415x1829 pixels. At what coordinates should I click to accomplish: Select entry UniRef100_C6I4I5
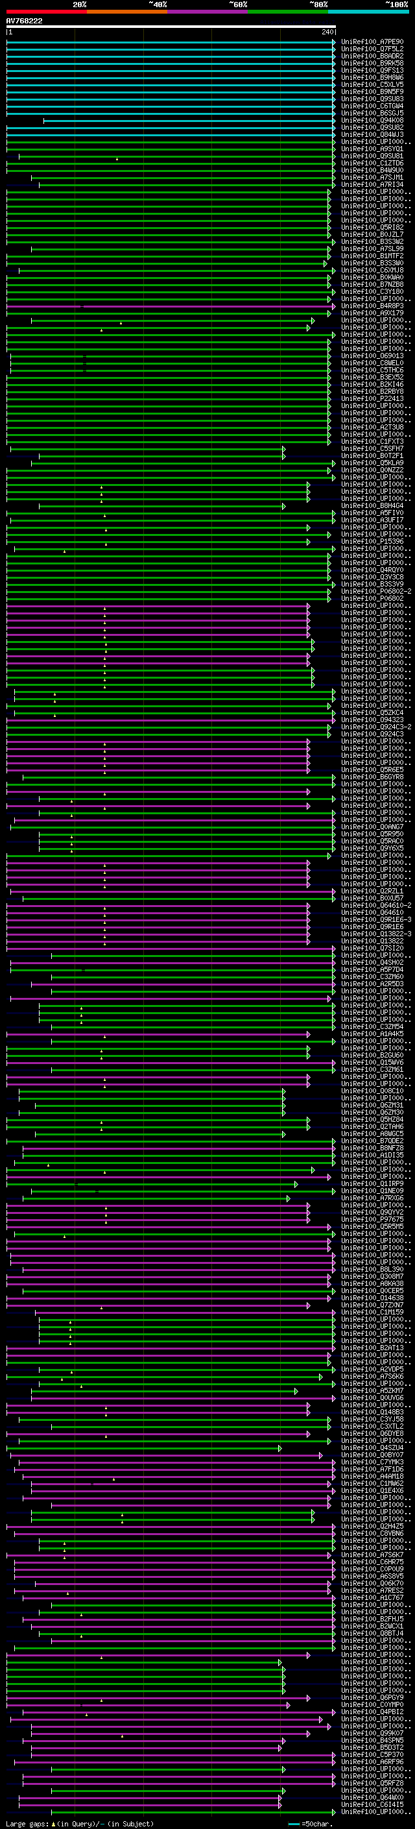[372, 1806]
